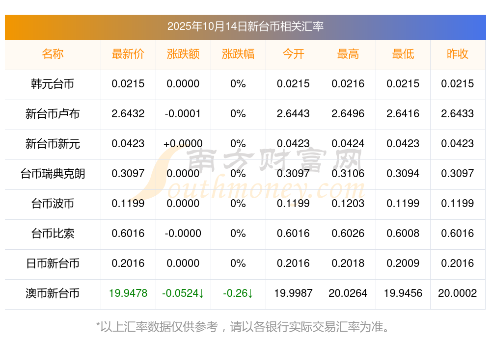Click the 2025年10月14日新台币相关汇率 title banner
Image resolution: width=491 pixels, height=342 pixels.
click(245, 26)
